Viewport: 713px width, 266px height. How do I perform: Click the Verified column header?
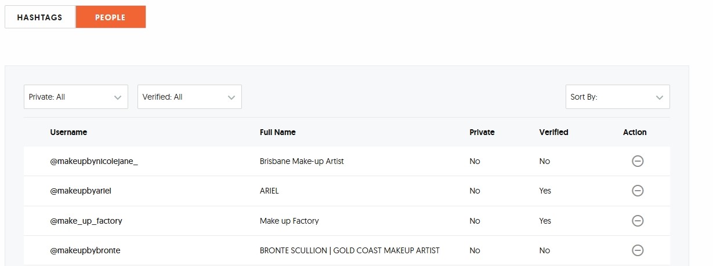(x=553, y=132)
